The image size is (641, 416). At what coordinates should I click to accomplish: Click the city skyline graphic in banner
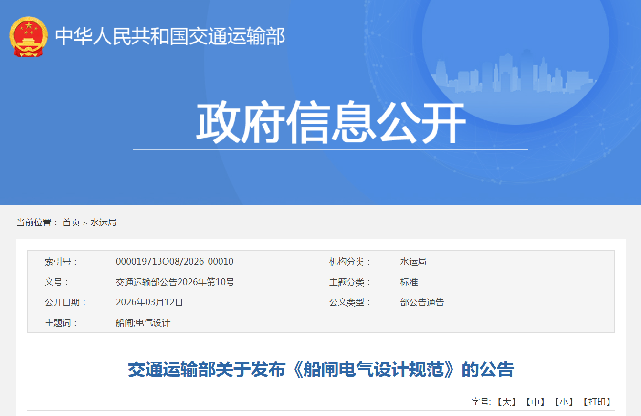pyautogui.click(x=513, y=74)
